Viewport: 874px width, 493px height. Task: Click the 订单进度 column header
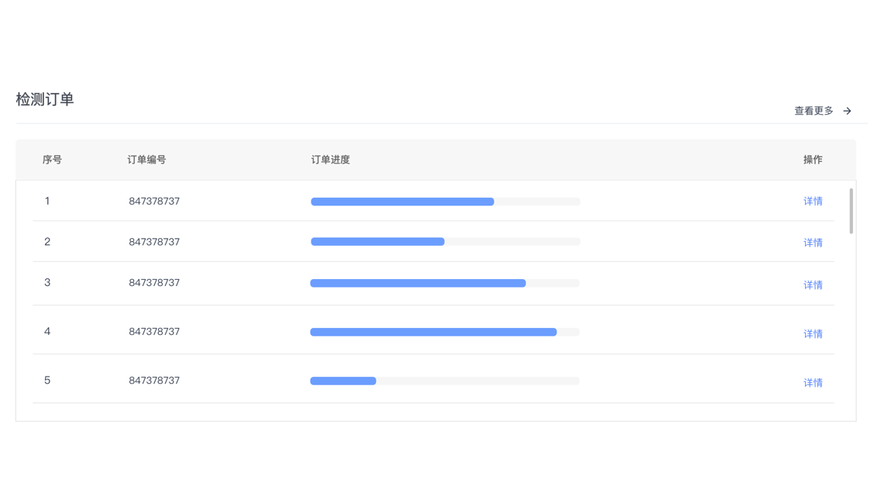[330, 160]
